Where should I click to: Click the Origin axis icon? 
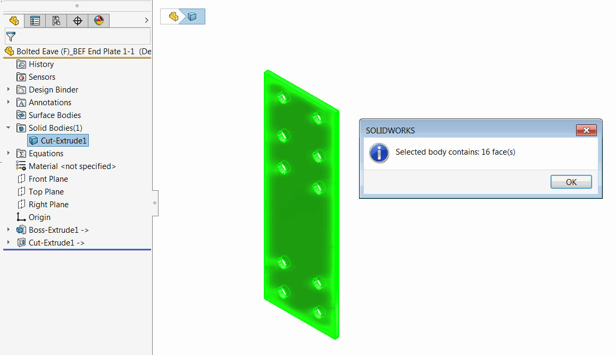click(21, 217)
